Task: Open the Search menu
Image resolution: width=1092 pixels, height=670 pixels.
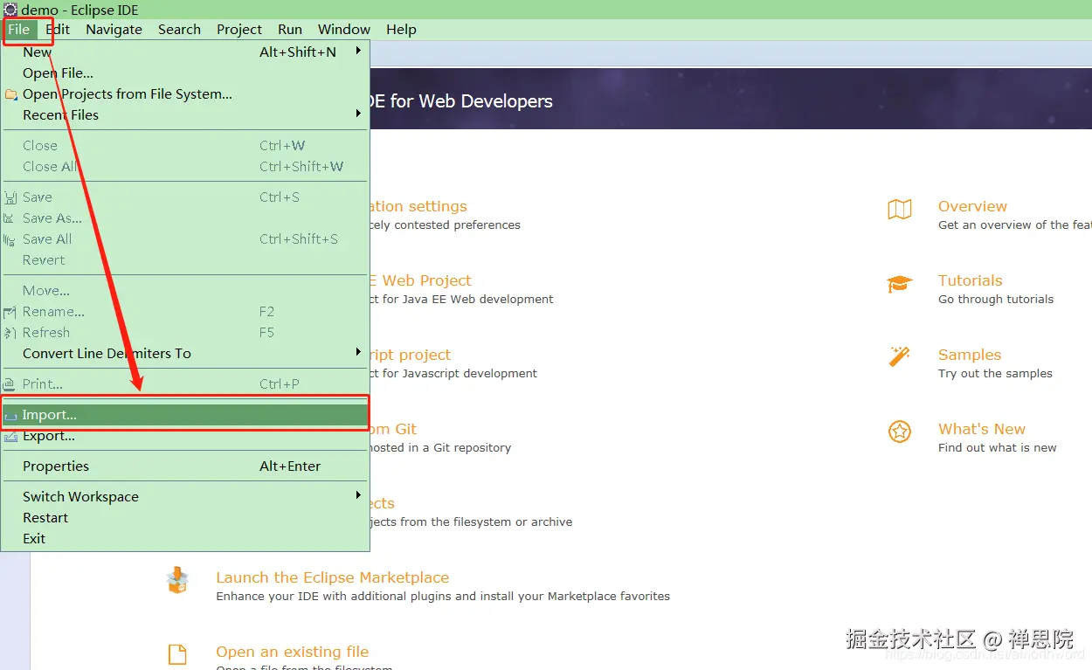Action: point(179,29)
